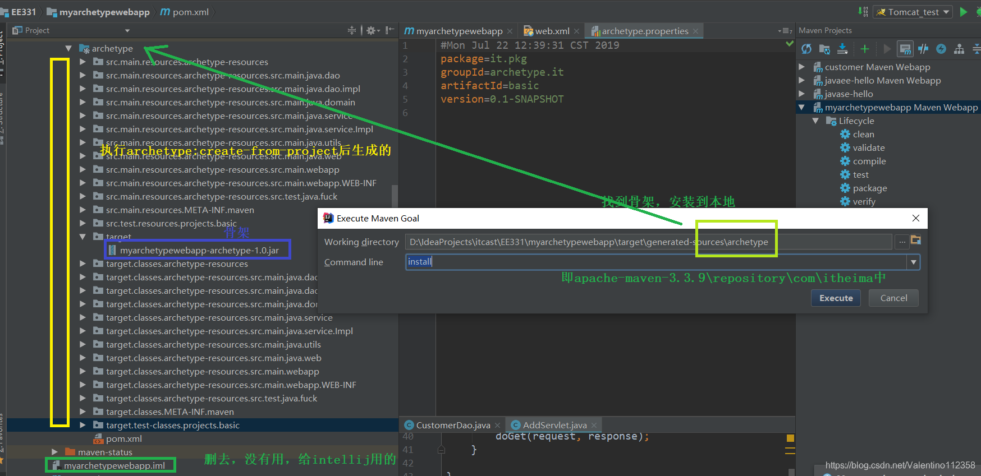981x476 pixels.
Task: Select myarchetypewebapp.iml file
Action: (x=109, y=465)
